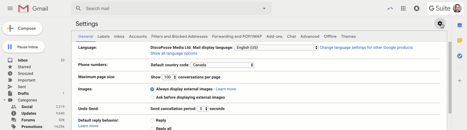Open the Default country code dropdown

point(222,65)
